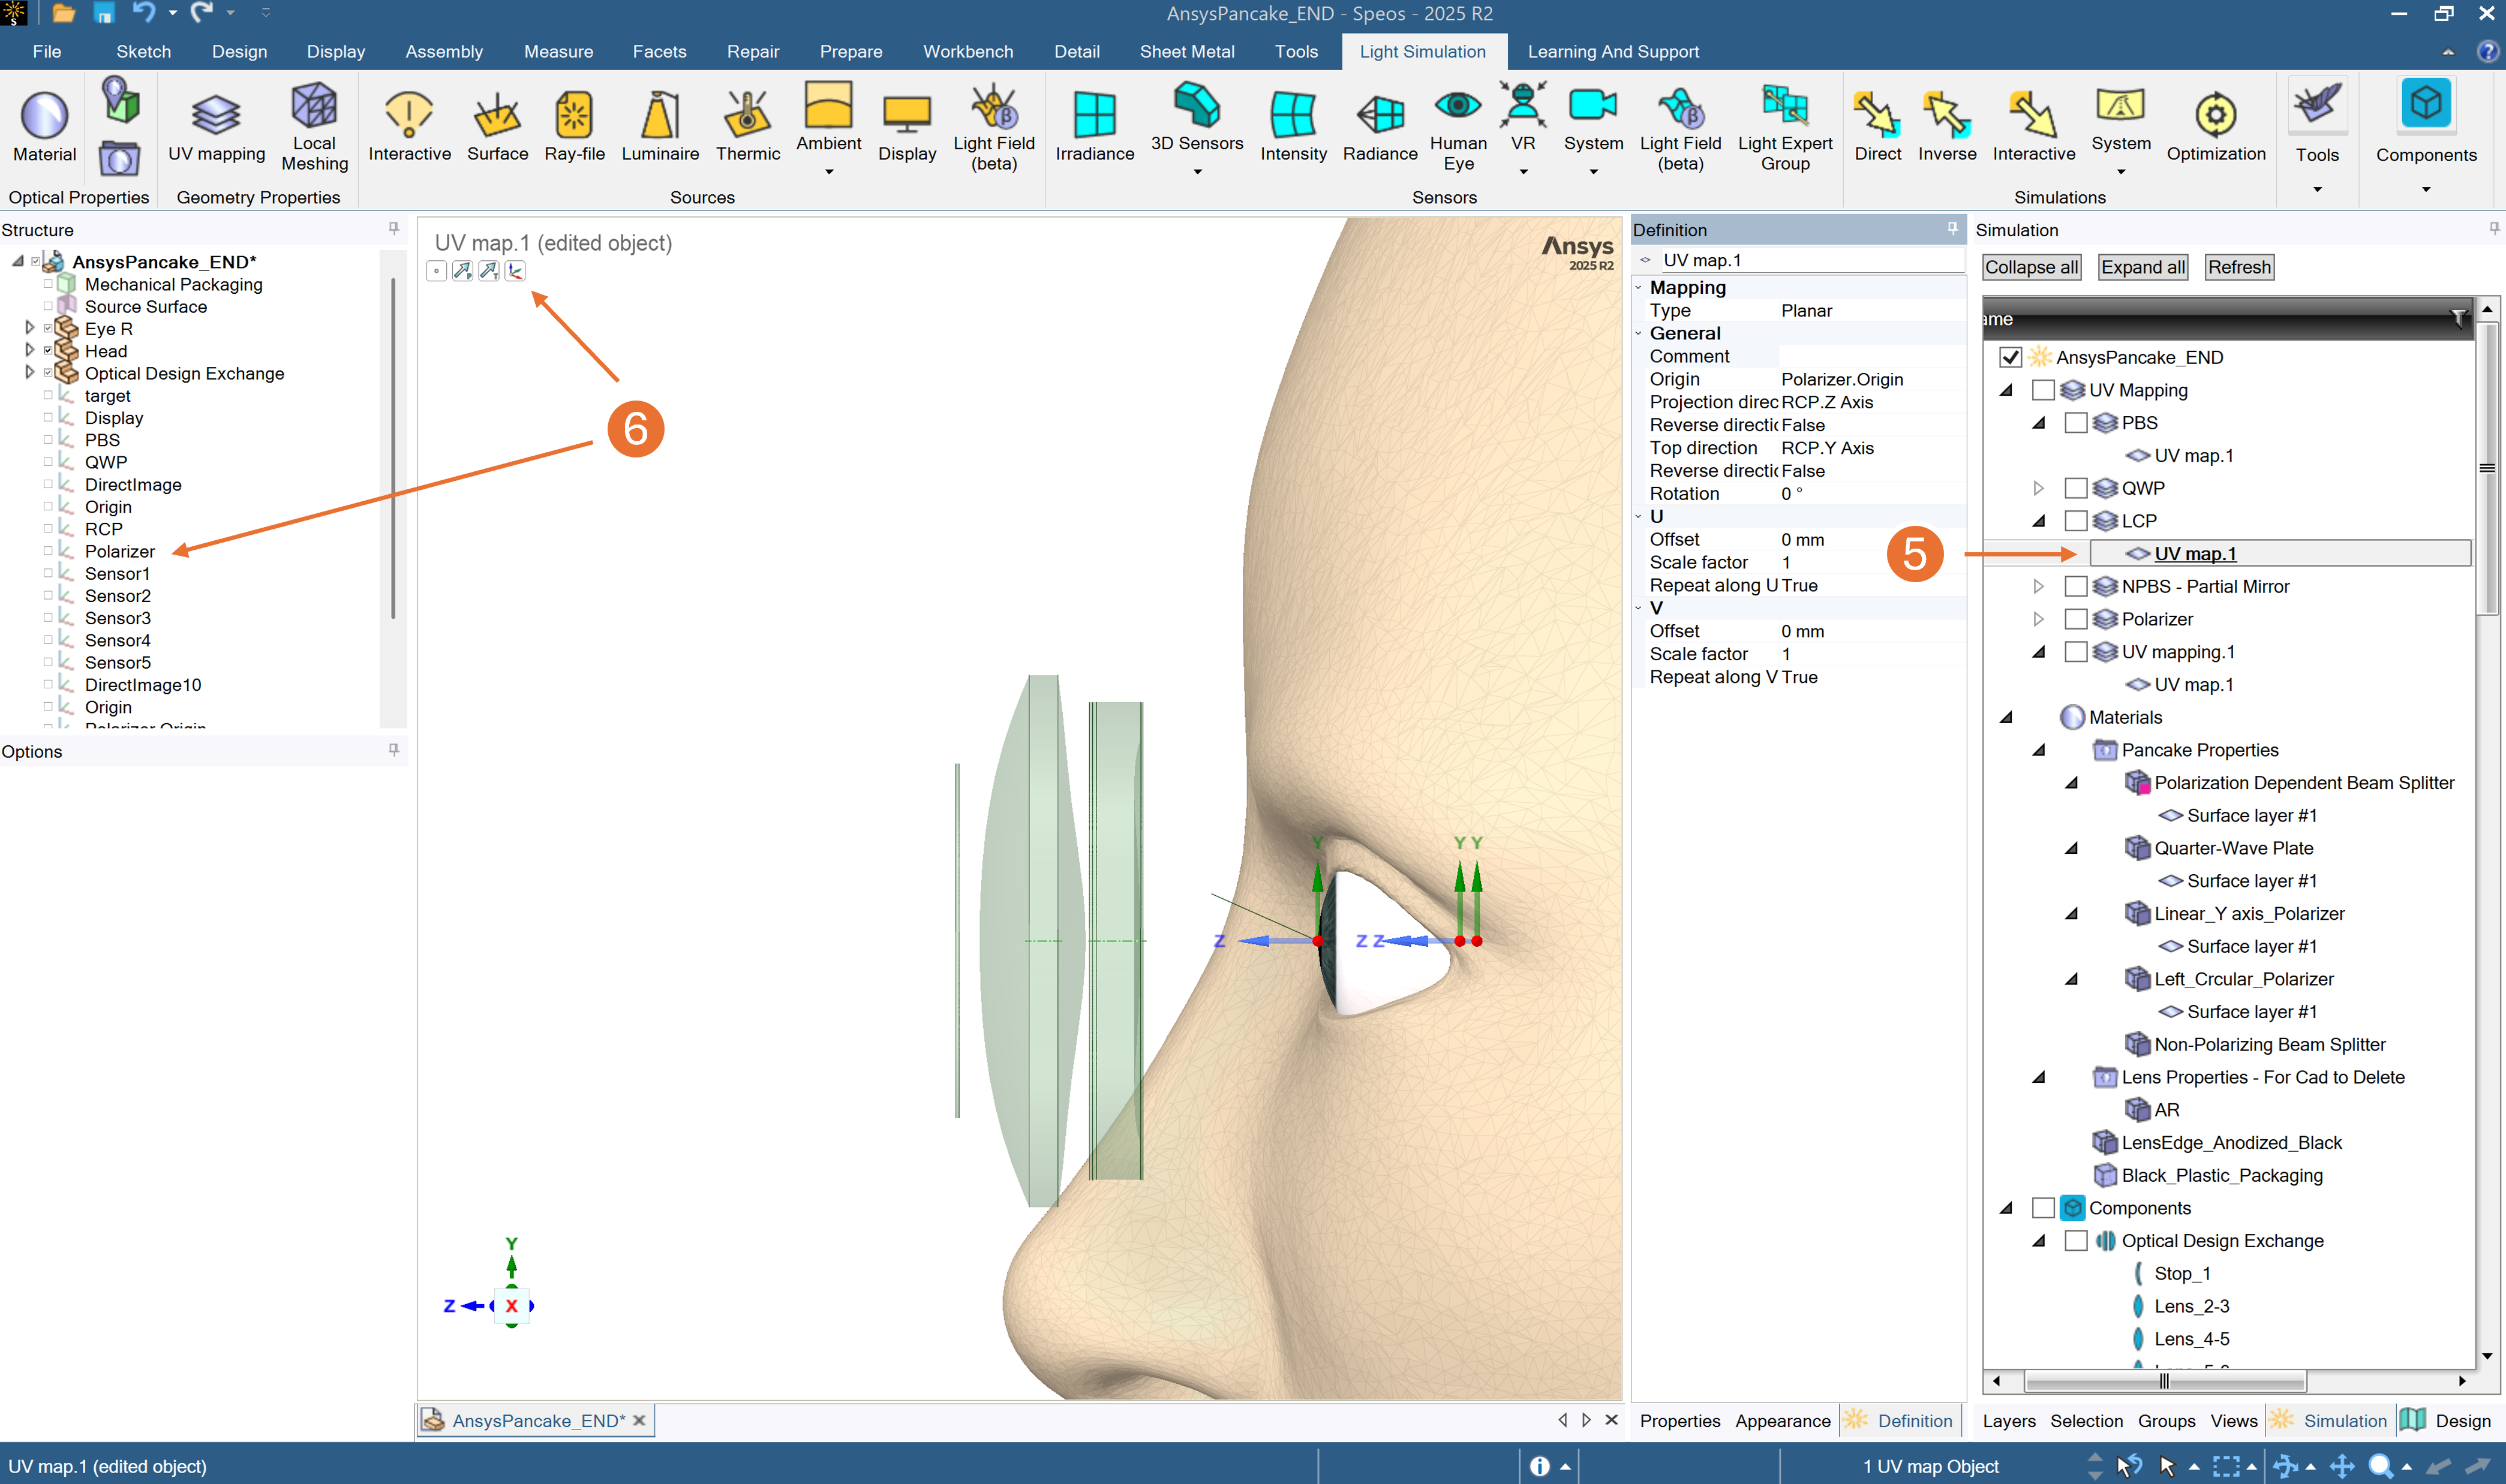Click the Refresh button in Simulation panel

point(2239,267)
